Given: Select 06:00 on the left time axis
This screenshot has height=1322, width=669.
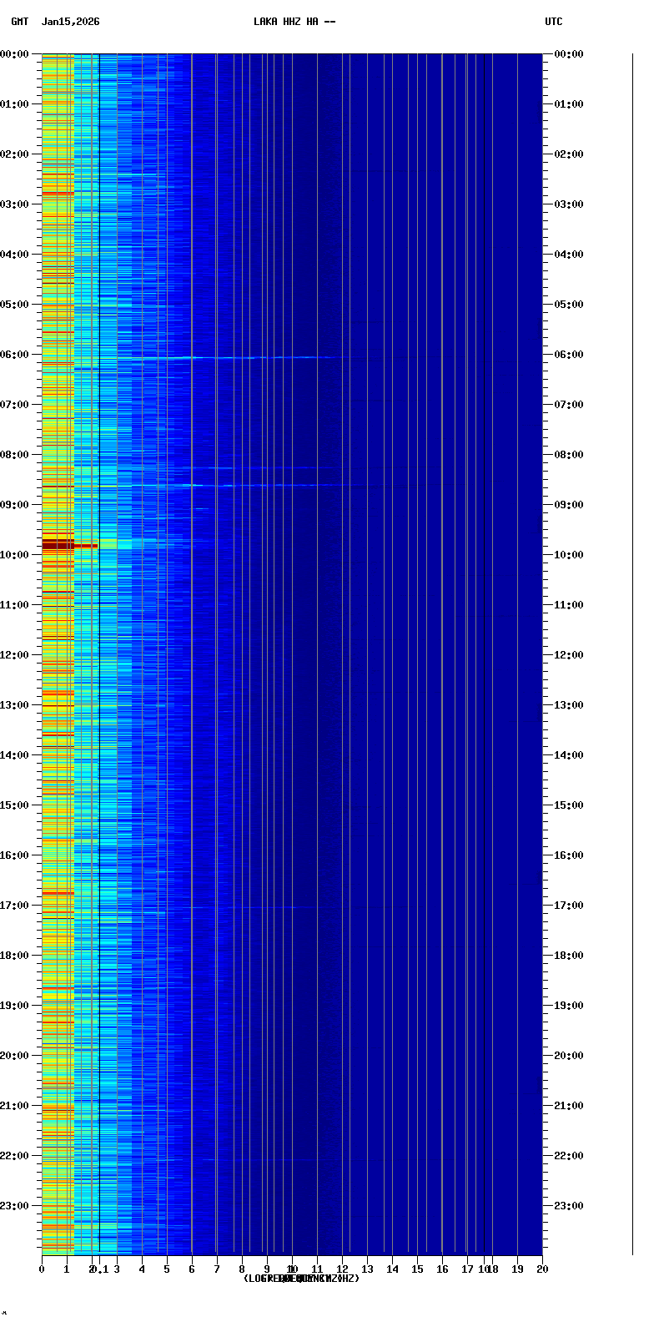Looking at the screenshot, I should coord(14,355).
